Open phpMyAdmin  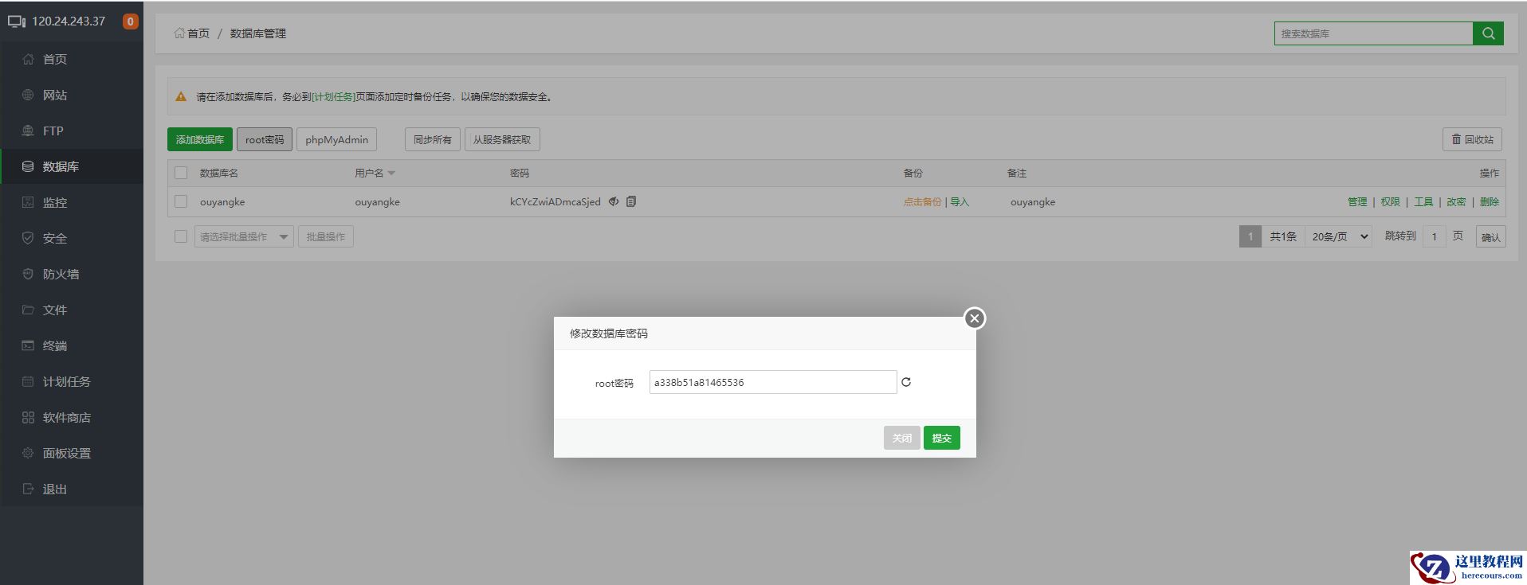336,139
